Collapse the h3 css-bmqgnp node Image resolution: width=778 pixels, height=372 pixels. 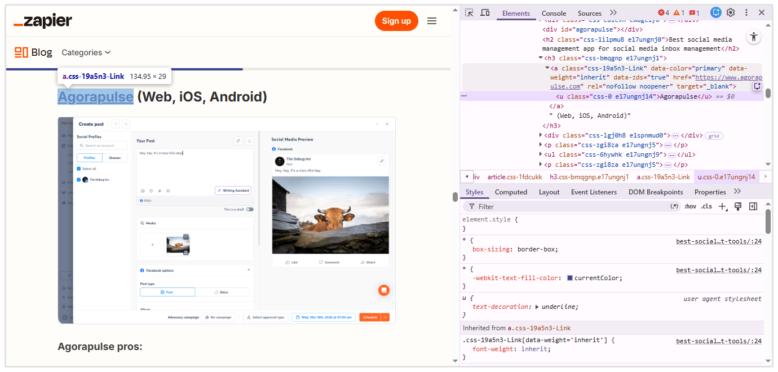click(x=541, y=58)
